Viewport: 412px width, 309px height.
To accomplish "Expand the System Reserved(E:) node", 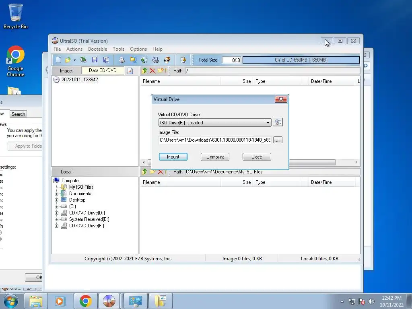I will click(56, 219).
